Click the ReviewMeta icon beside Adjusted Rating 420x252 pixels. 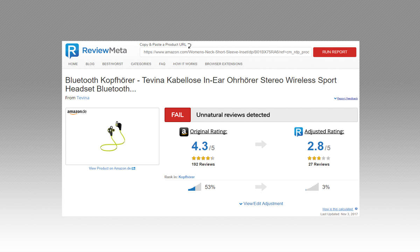[x=299, y=132]
